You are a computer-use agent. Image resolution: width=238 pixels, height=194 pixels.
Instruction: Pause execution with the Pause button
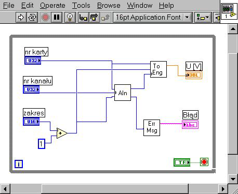(x=57, y=17)
